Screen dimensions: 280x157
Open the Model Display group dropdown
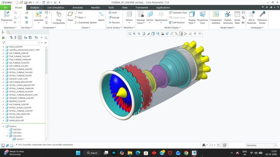(172, 27)
